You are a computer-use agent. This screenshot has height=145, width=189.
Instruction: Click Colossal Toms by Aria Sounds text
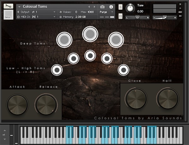[138, 118]
